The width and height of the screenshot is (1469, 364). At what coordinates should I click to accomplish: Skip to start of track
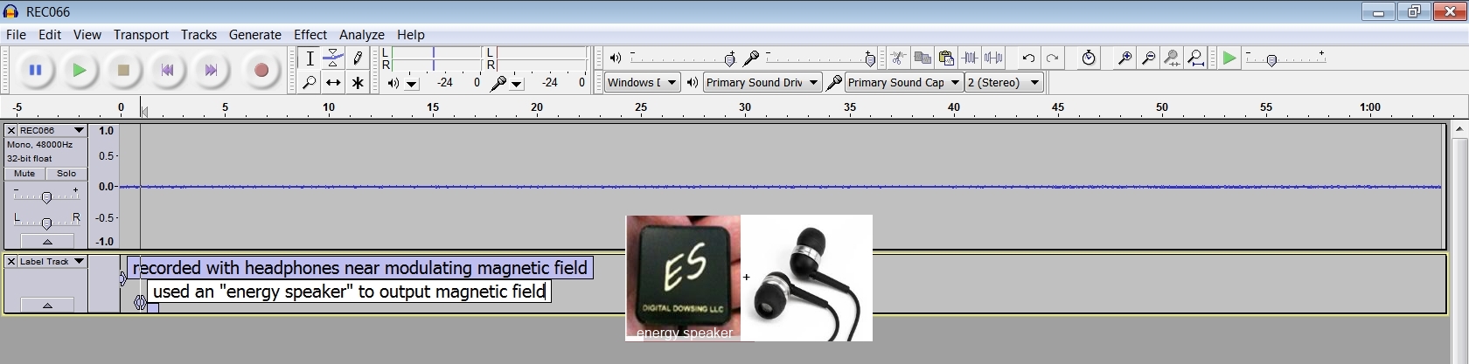(x=167, y=71)
